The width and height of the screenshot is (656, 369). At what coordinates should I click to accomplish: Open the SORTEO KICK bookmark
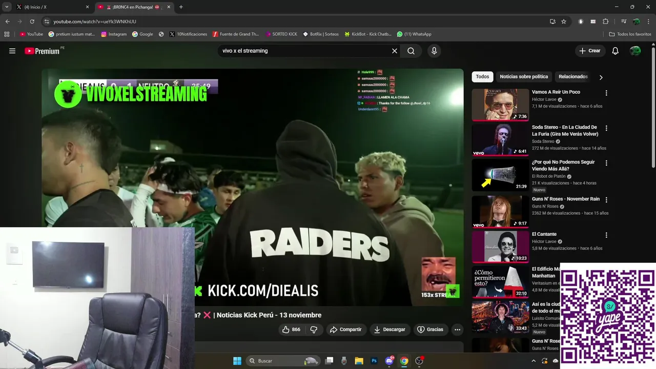pos(282,34)
